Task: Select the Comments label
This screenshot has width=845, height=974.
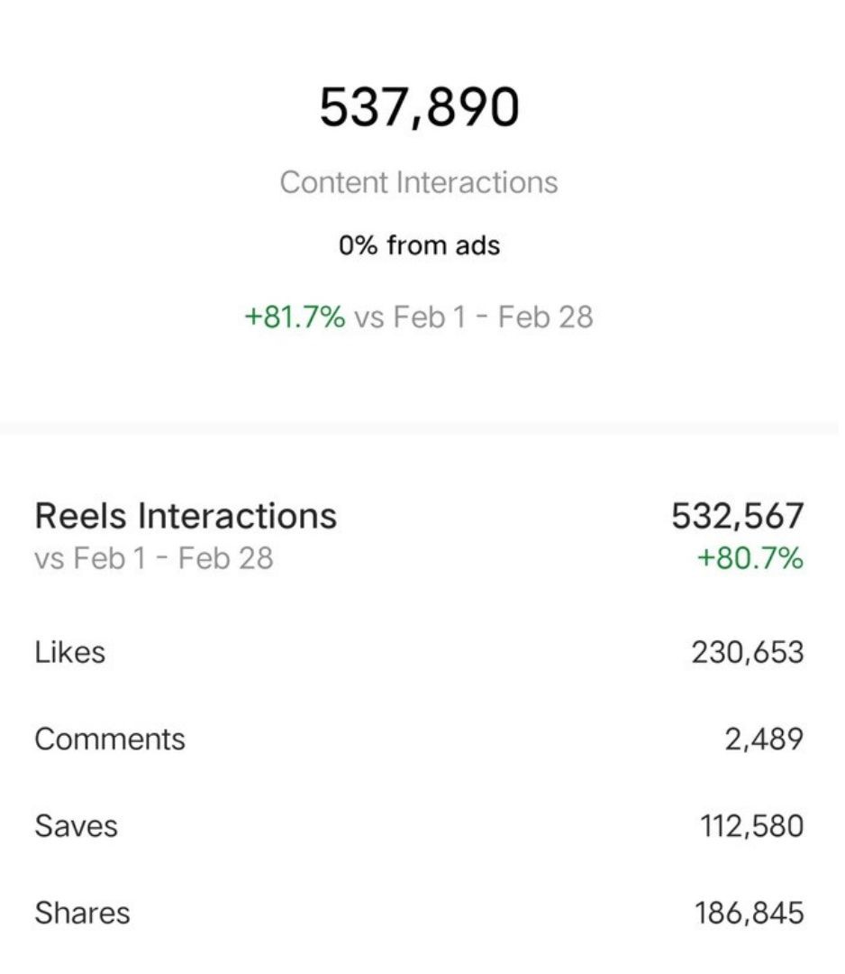Action: (x=110, y=740)
